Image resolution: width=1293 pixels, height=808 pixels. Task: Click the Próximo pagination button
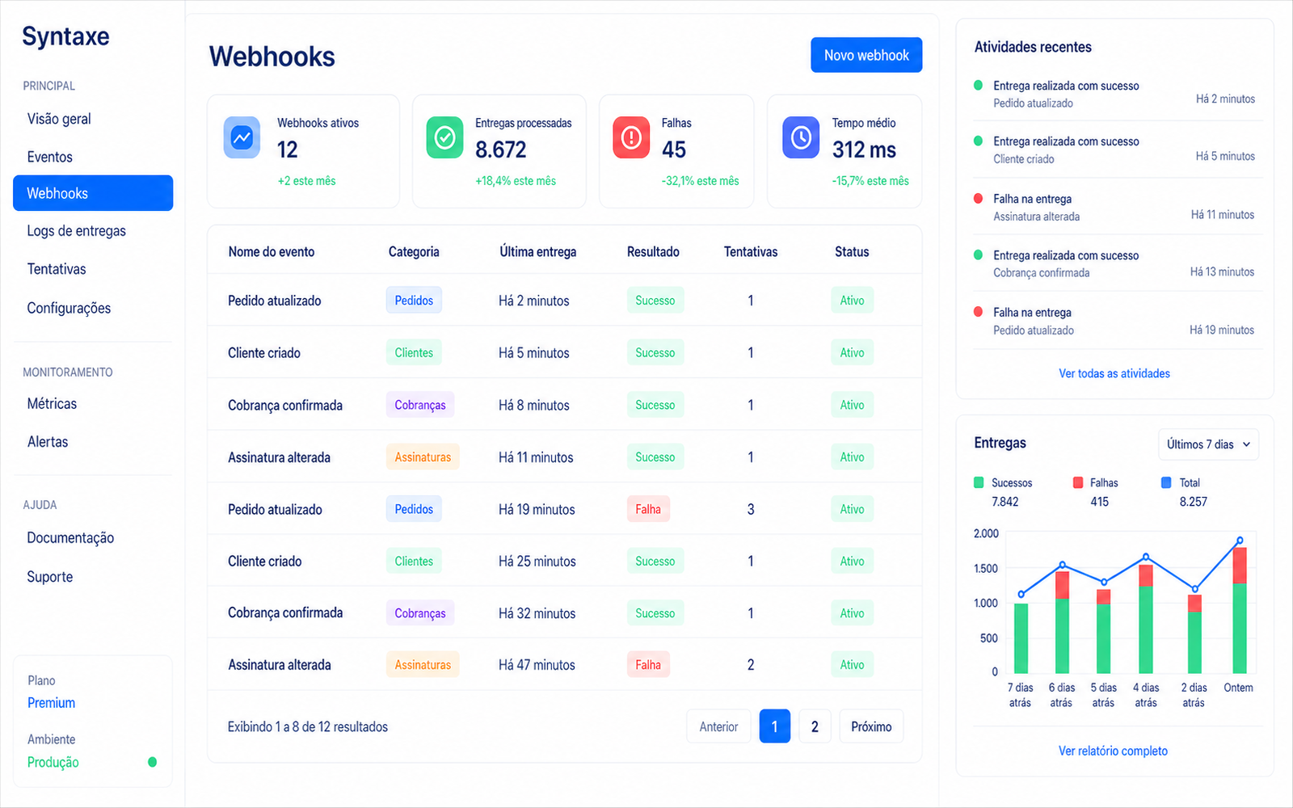[871, 726]
